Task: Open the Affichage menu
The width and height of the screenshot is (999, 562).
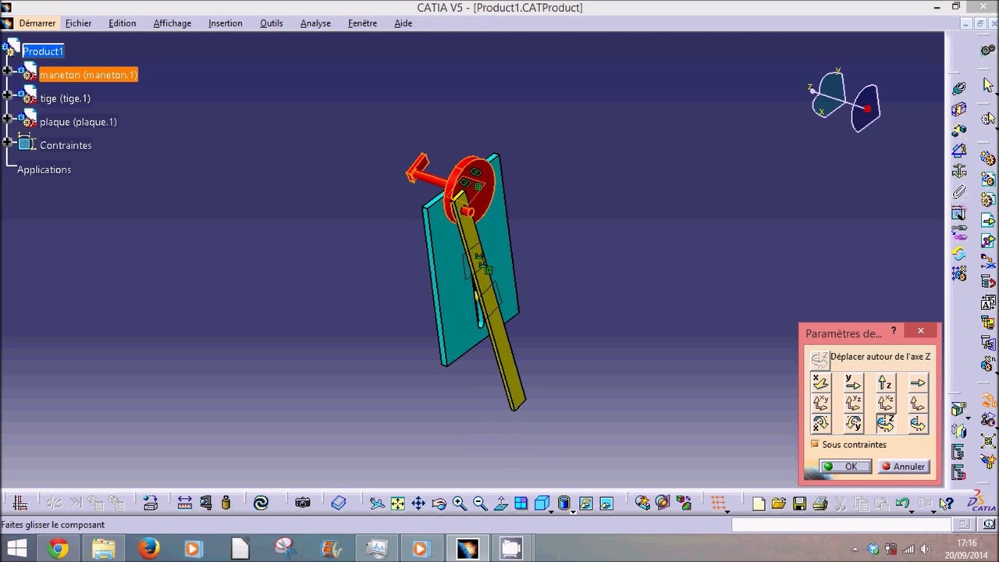Action: point(172,23)
